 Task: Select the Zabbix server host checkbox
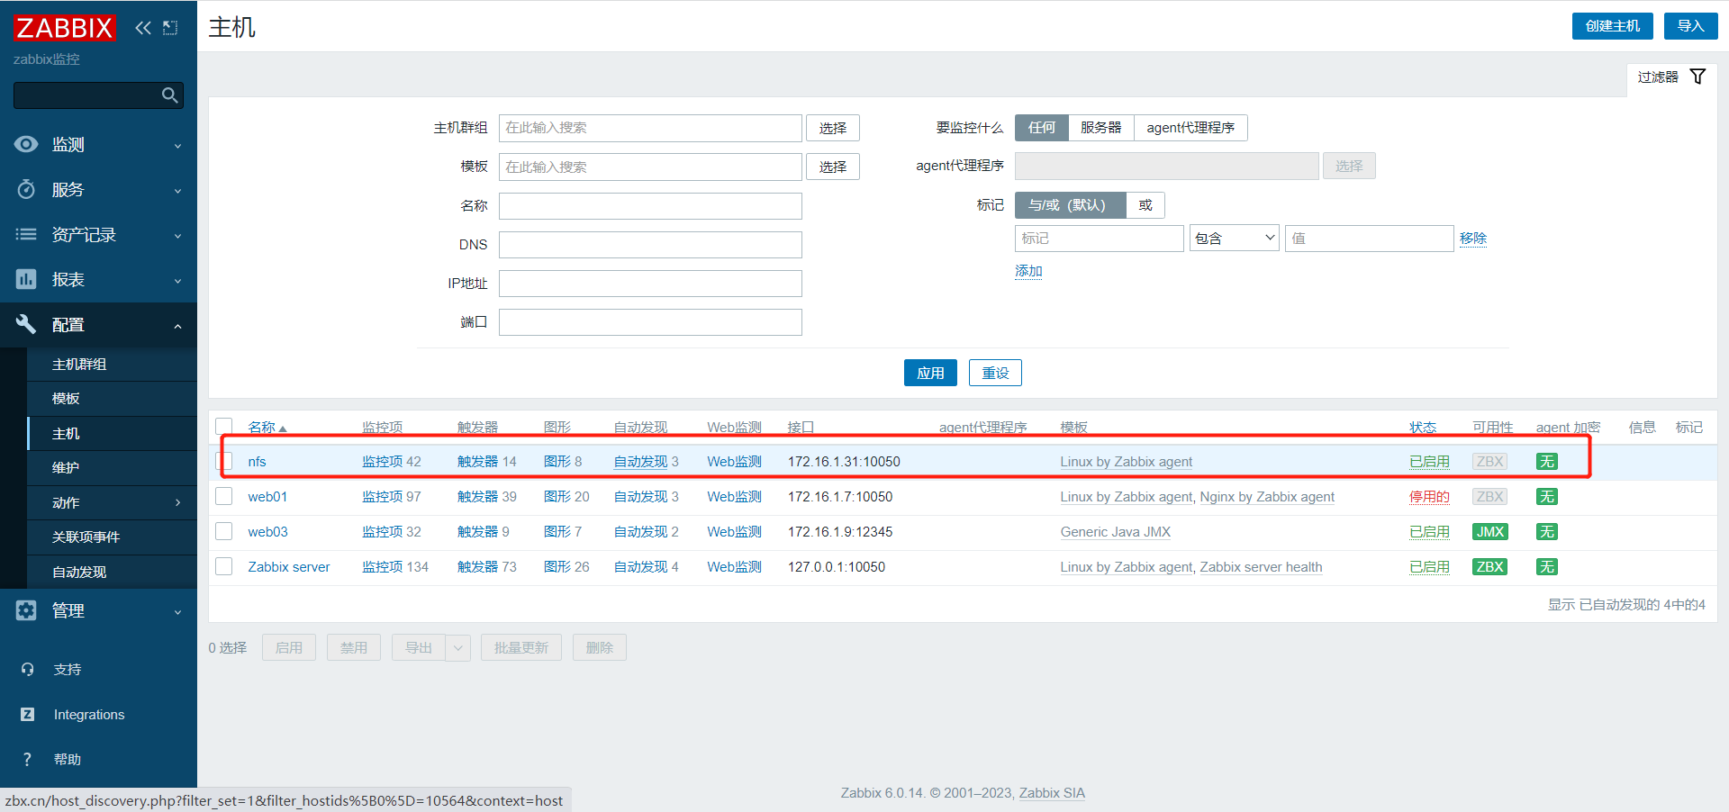click(224, 566)
